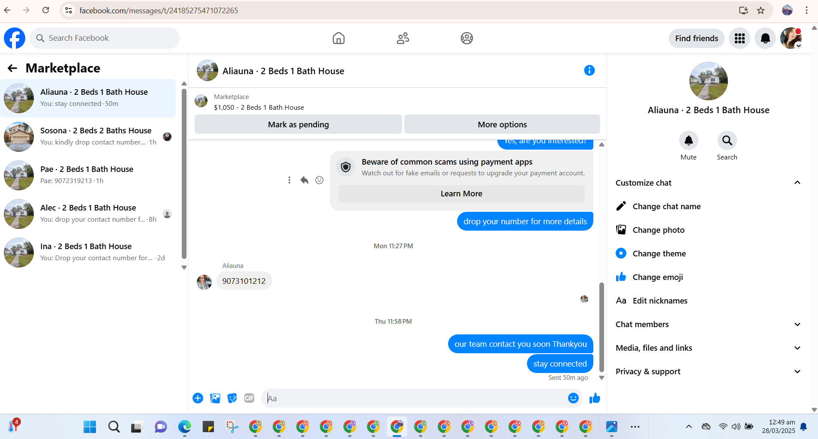Send a thumbs-up like
This screenshot has width=818, height=439.
point(595,398)
